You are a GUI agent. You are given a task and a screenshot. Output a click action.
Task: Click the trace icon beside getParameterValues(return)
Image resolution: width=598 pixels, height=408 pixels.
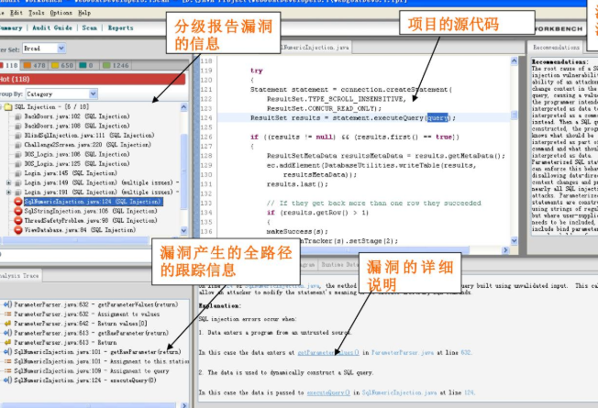click(7, 304)
